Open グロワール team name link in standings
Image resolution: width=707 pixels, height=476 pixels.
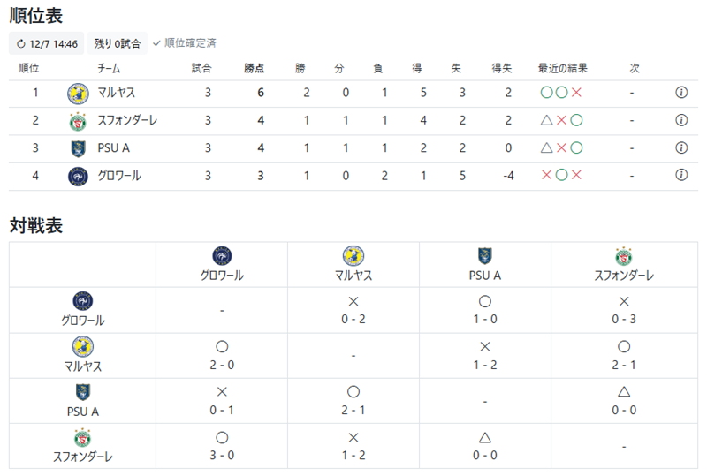[119, 176]
